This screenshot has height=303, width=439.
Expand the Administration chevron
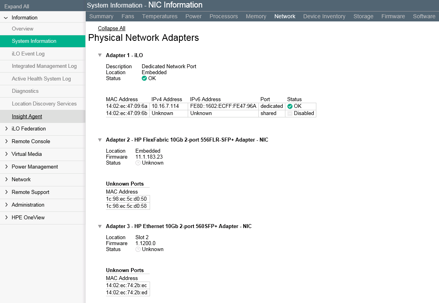click(6, 205)
